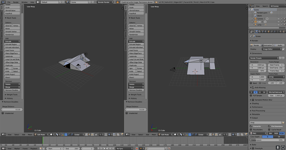Open the outliner View menu
The image size is (286, 150).
tap(257, 6)
